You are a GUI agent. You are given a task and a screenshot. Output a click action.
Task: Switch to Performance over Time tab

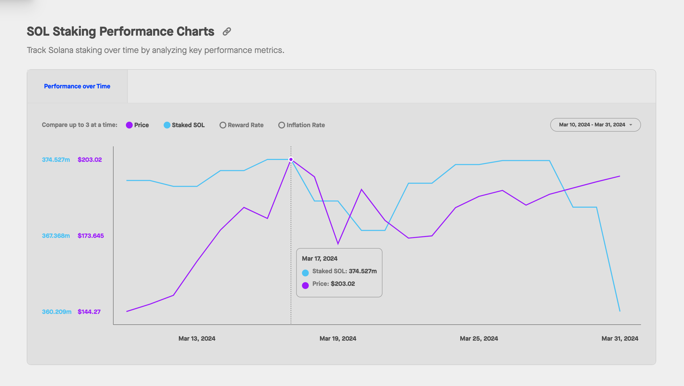[77, 86]
